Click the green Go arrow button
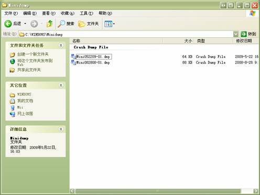This screenshot has width=260, height=195. [x=244, y=34]
